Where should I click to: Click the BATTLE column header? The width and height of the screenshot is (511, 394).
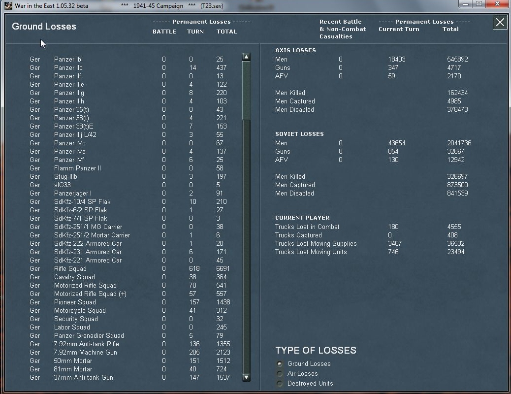[164, 32]
